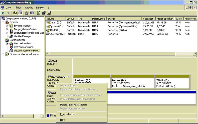Expand the Leistungsprotokolle node

[x=7, y=33]
